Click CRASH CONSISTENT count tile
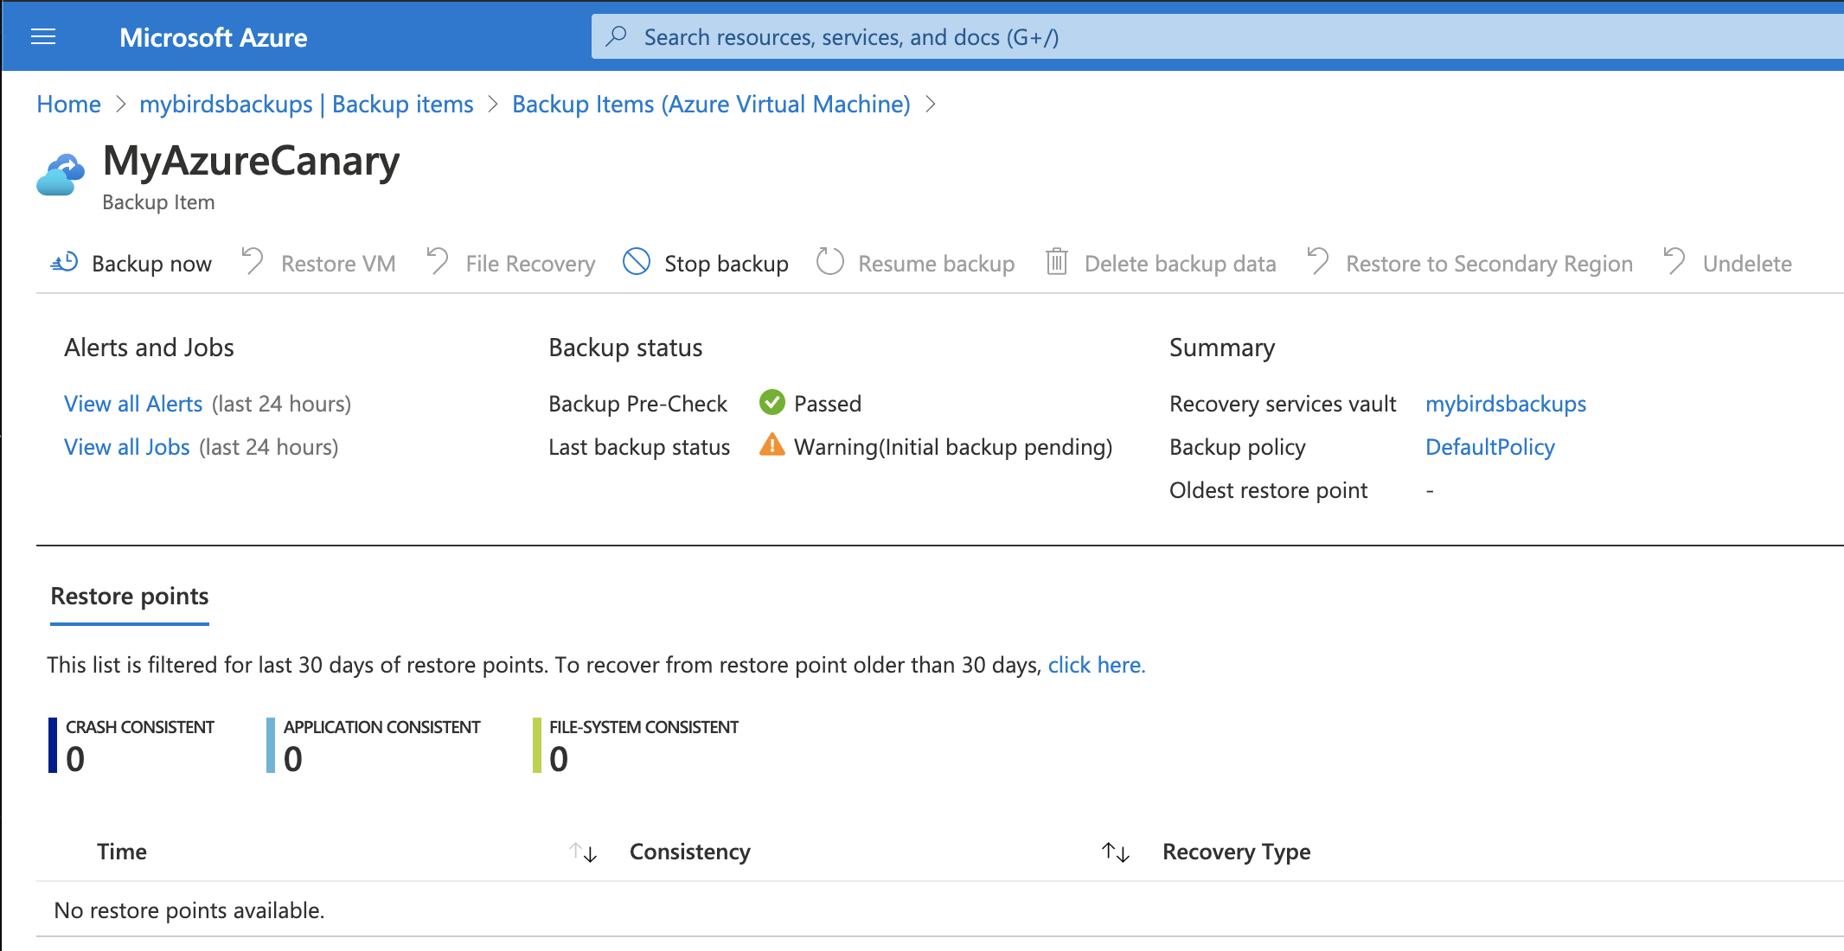 coord(131,745)
